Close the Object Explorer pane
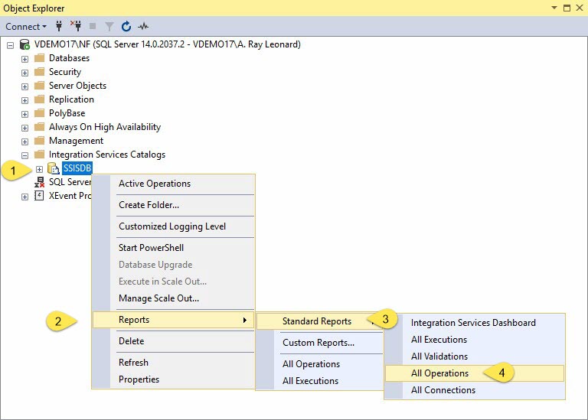588x420 pixels. [x=580, y=8]
